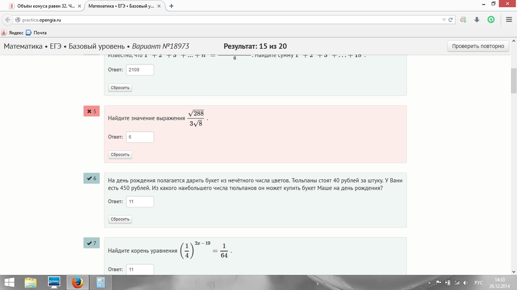The image size is (517, 290).
Task: Click the green circular extension icon
Action: [x=491, y=20]
